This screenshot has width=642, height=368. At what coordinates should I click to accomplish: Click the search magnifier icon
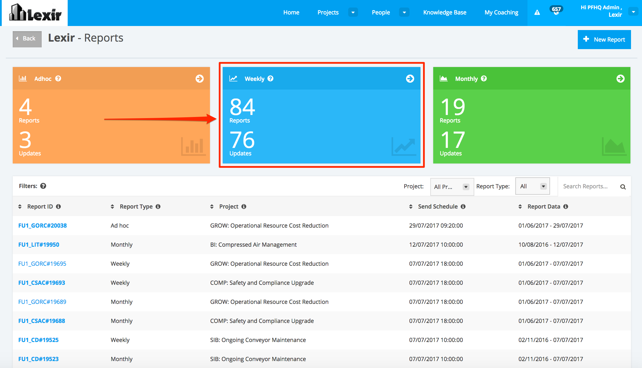(x=623, y=187)
